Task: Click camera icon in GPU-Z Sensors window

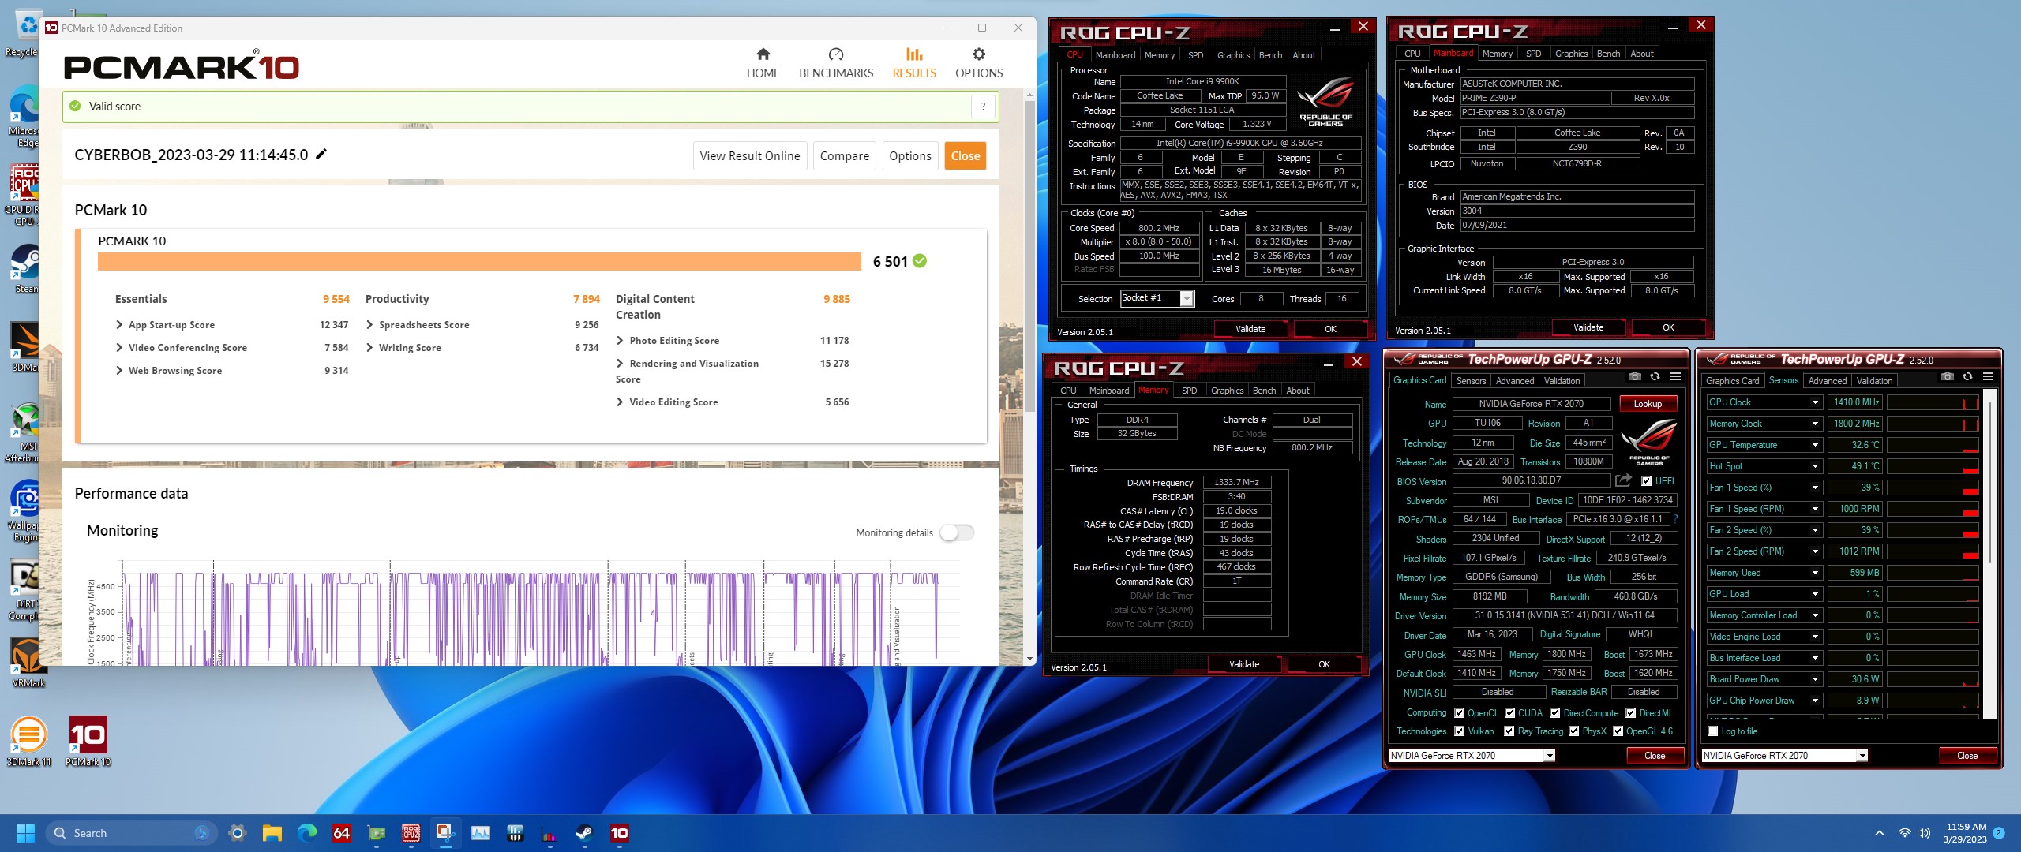Action: [1947, 377]
